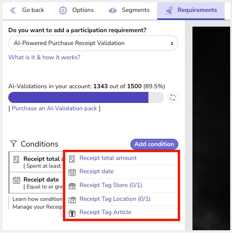Click the Options gear icon
Viewport: 232px width, 233px height.
[63, 11]
